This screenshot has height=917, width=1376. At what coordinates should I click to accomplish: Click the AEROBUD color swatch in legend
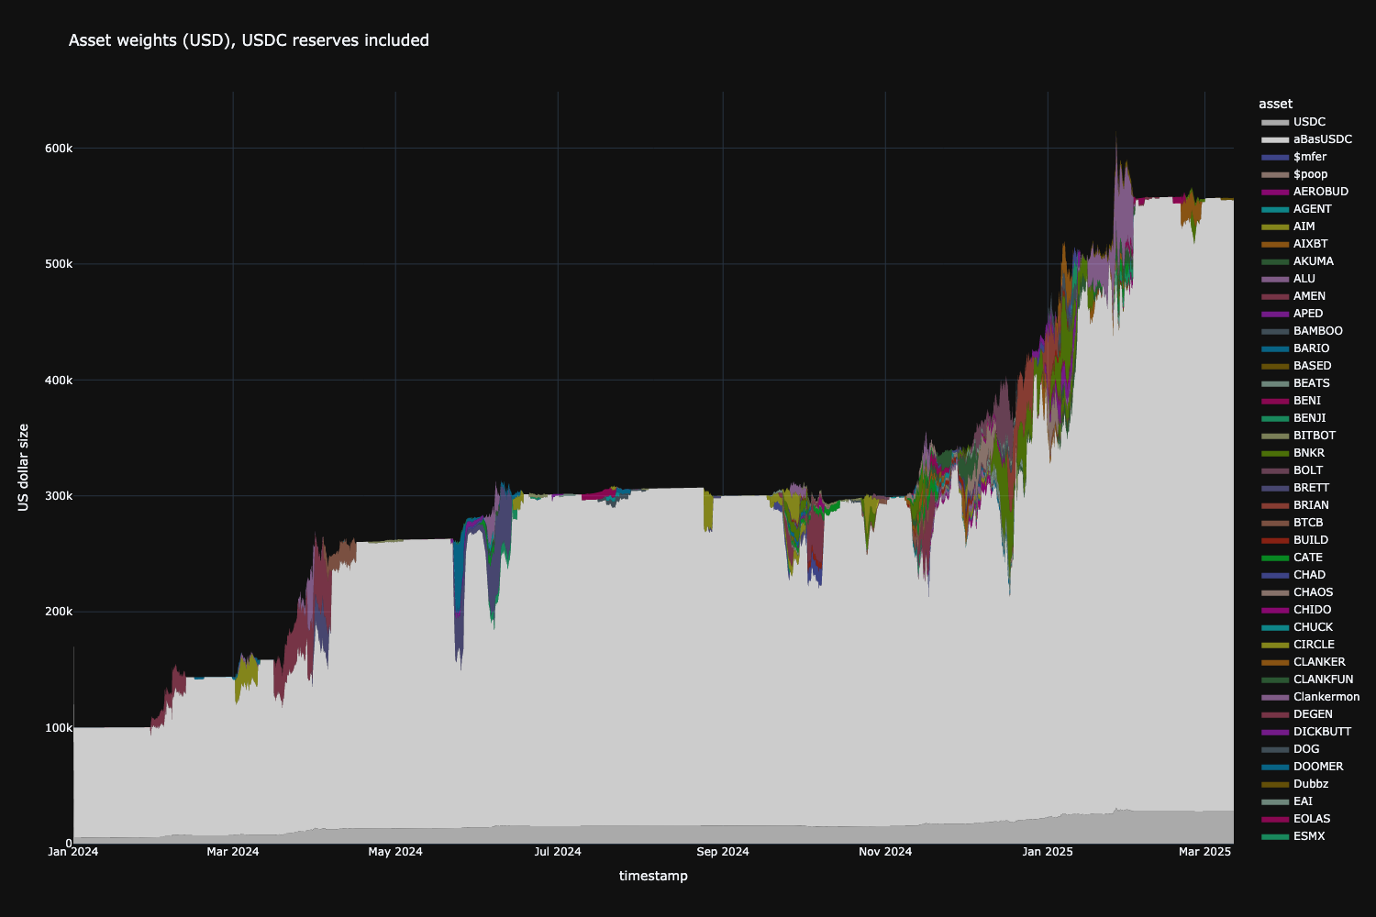1275,192
